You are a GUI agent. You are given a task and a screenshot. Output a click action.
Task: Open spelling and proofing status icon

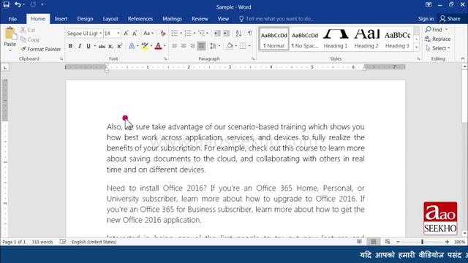(x=63, y=242)
